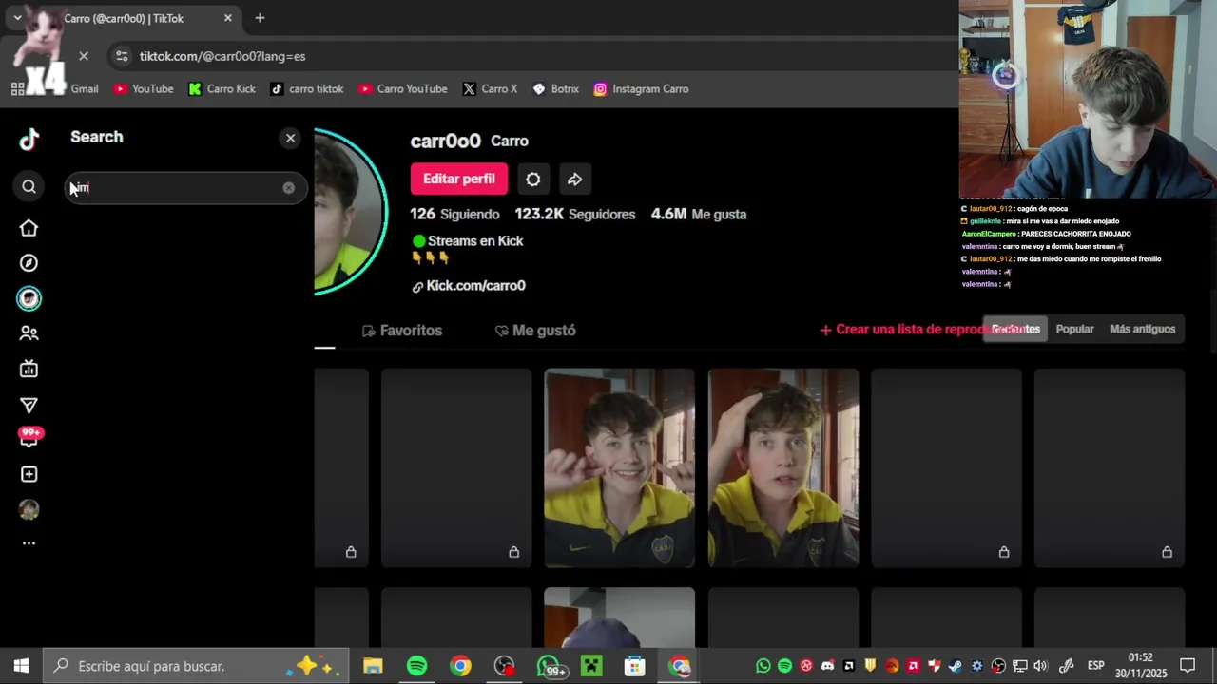Sort videos by Popular
Screen dimensions: 1217x684
1075,329
